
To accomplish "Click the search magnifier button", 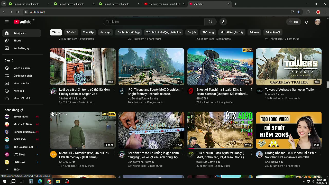I will pos(210,22).
